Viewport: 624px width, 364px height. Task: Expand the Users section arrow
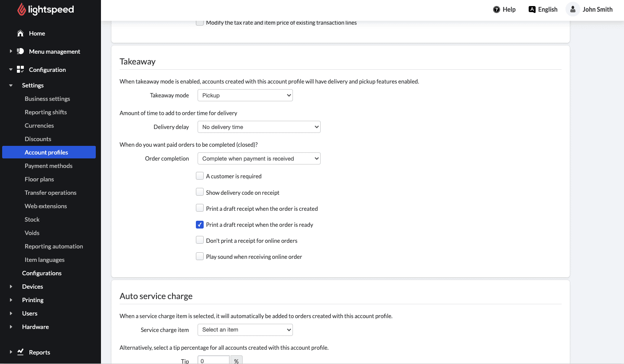coord(11,313)
